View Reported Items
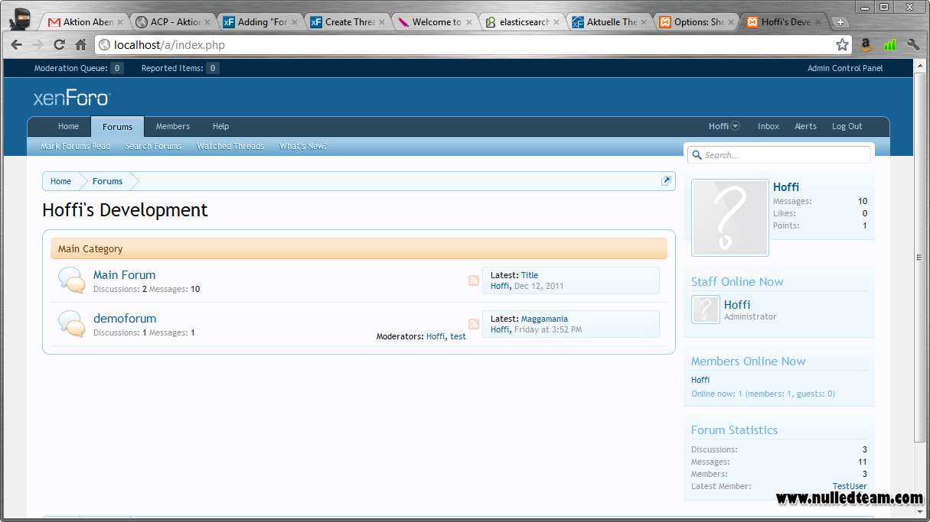Screen dimensions: 930x522 [x=181, y=68]
